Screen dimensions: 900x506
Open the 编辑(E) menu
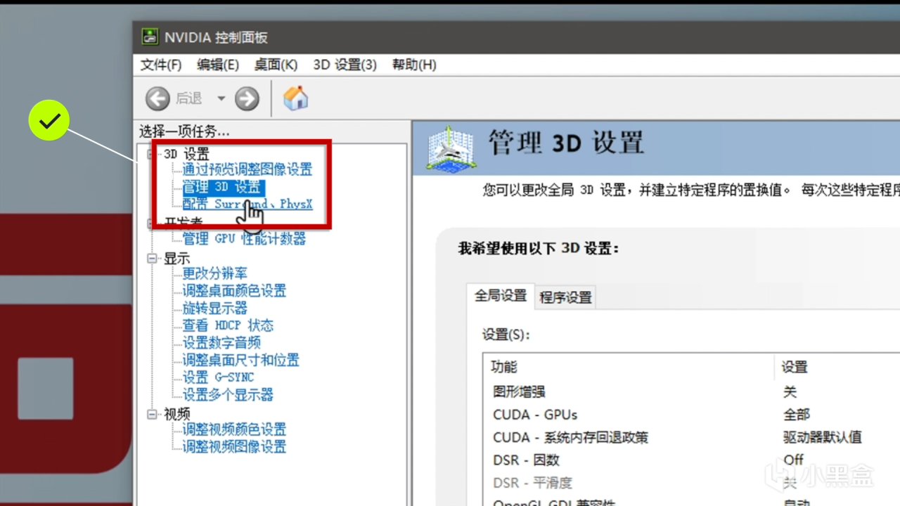(x=218, y=65)
